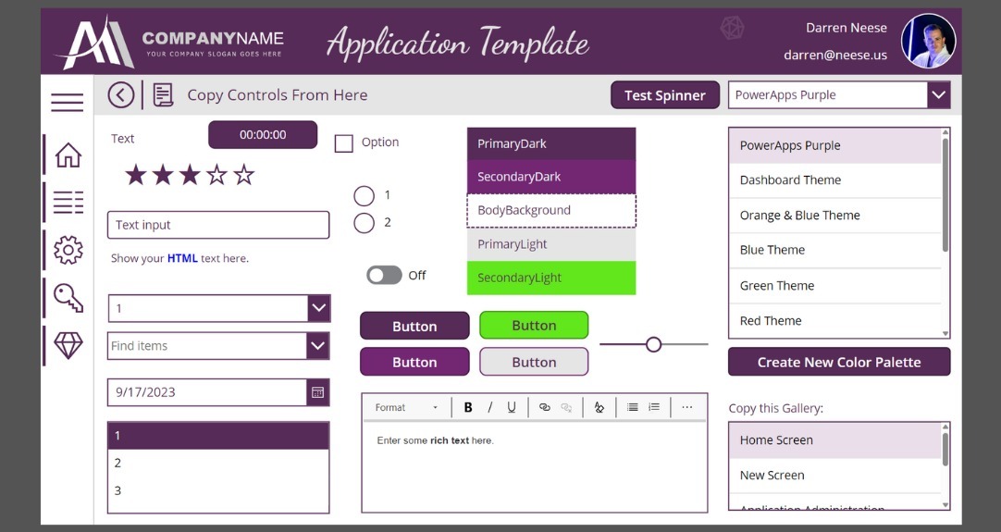Expand the PowerApps Purple theme dropdown

point(938,94)
